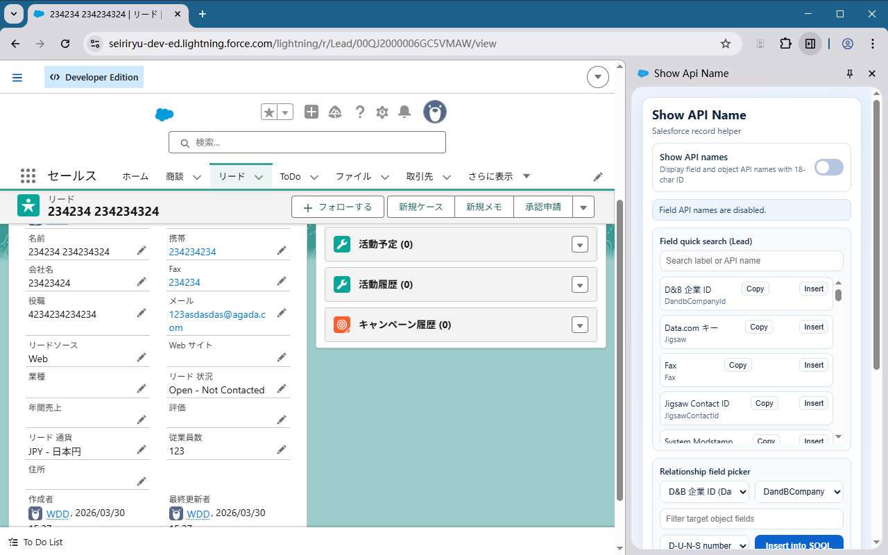Open notifications bell

[x=404, y=112]
